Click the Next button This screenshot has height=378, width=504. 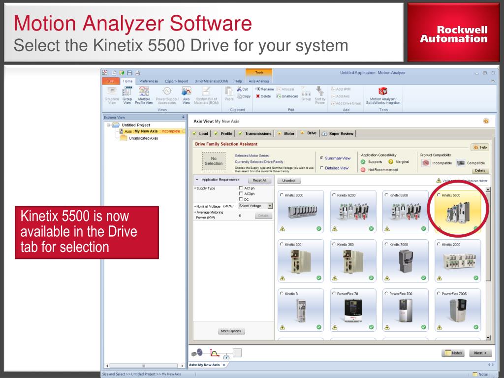coord(480,353)
